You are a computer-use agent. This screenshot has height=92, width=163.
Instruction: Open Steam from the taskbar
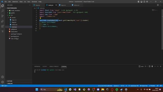pyautogui.click(x=121, y=89)
